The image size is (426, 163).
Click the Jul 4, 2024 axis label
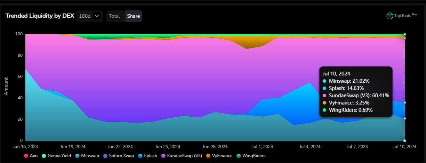tap(310, 147)
